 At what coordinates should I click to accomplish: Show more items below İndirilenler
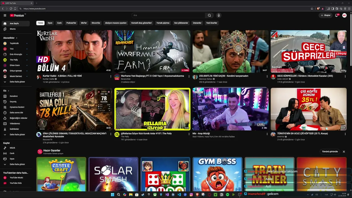tap(16, 134)
